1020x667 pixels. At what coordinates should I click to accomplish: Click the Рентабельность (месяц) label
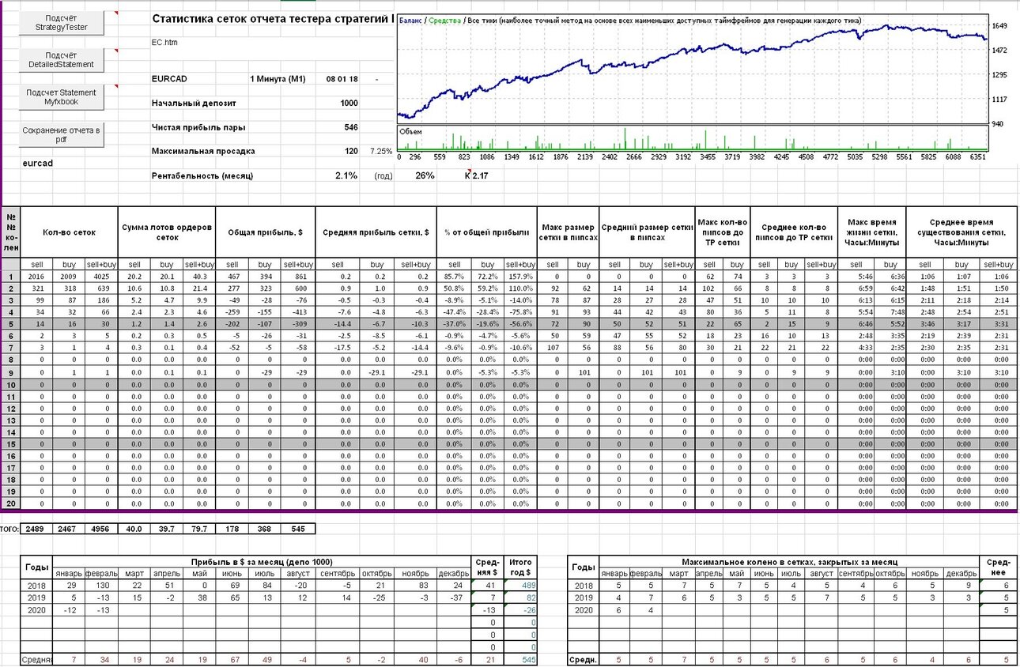point(202,175)
